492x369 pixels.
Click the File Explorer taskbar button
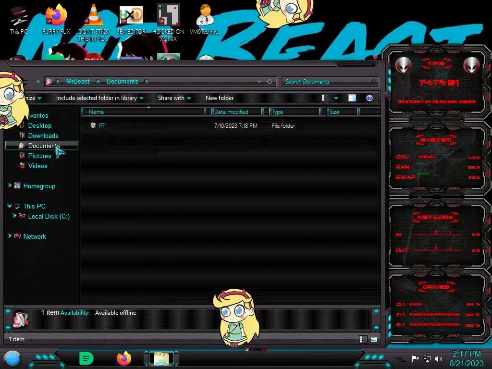tap(161, 358)
